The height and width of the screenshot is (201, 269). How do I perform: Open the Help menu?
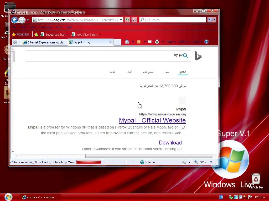pos(69,27)
